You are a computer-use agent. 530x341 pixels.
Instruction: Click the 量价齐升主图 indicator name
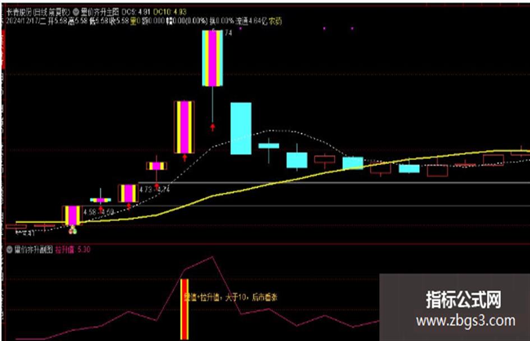[x=99, y=12]
